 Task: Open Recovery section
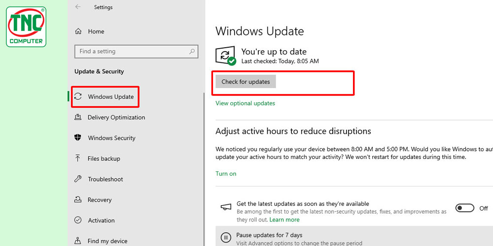click(100, 200)
